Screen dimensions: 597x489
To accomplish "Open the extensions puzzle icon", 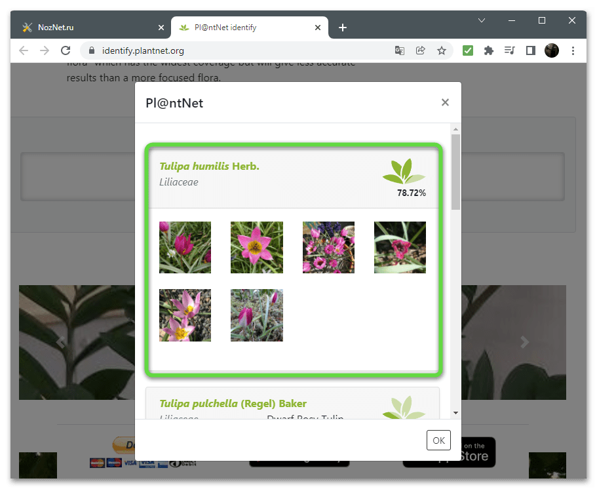I will coord(488,50).
